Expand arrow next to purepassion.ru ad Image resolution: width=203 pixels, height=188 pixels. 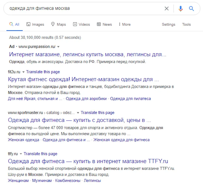tap(58, 47)
